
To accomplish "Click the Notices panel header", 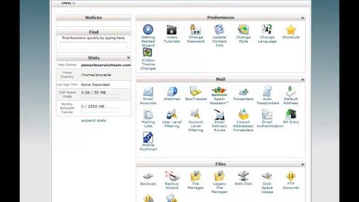I will [94, 17].
